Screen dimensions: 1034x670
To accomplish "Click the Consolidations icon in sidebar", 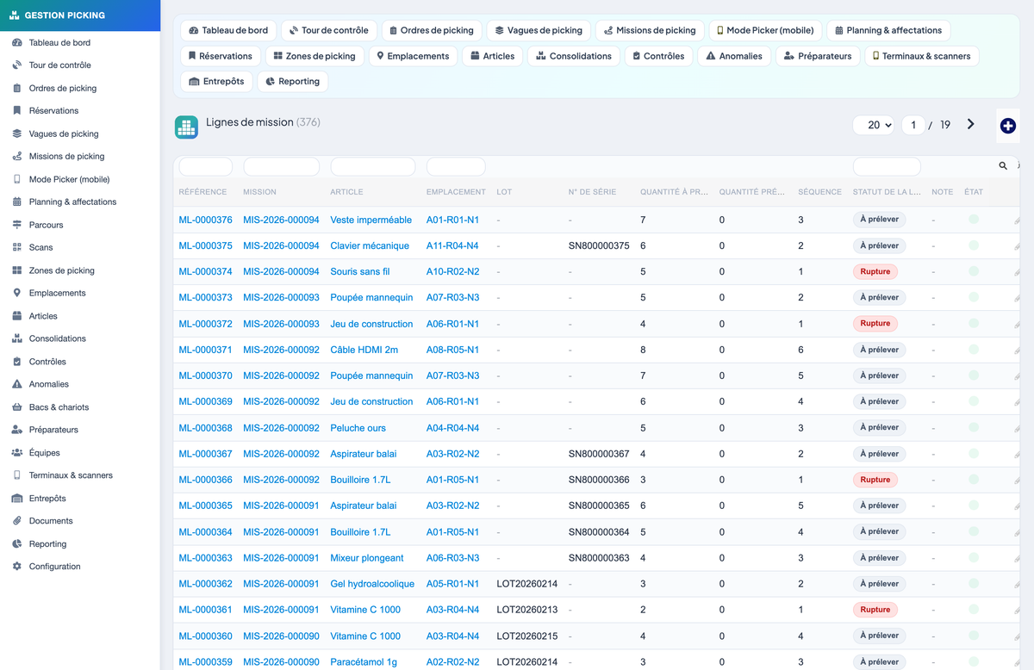I will point(17,338).
